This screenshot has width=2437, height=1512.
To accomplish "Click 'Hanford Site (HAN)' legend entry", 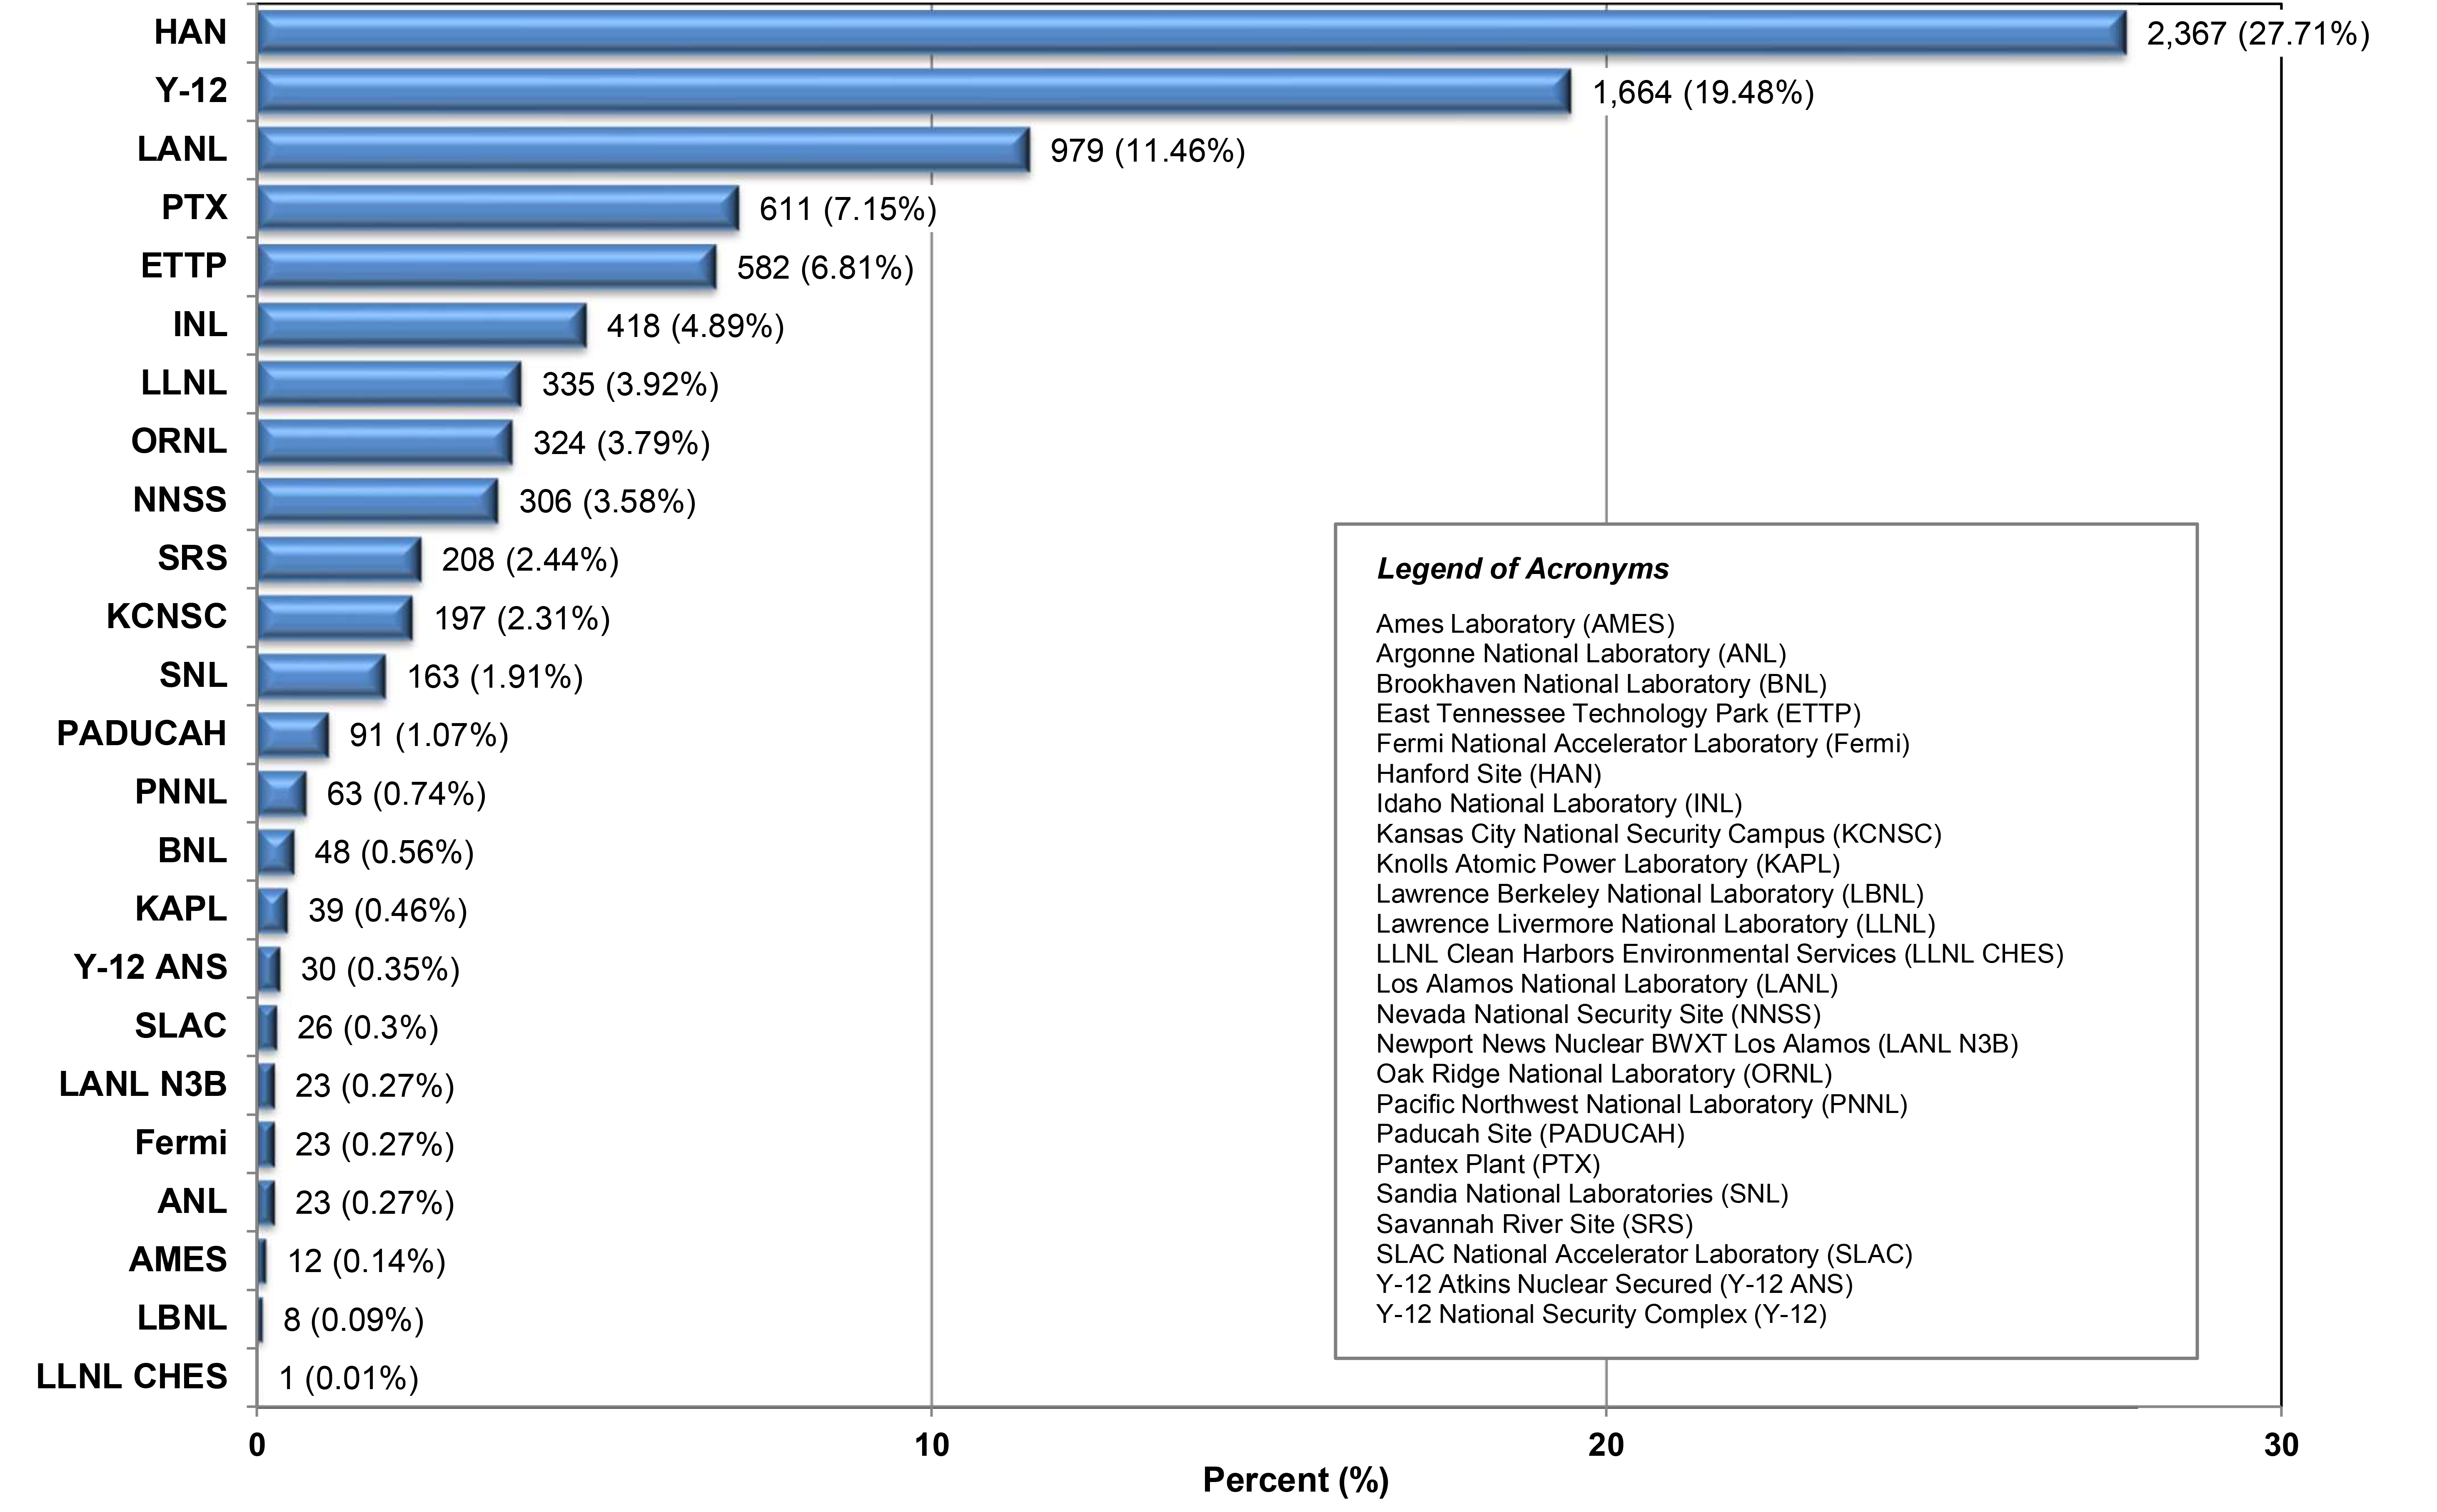I will 1489,774.
